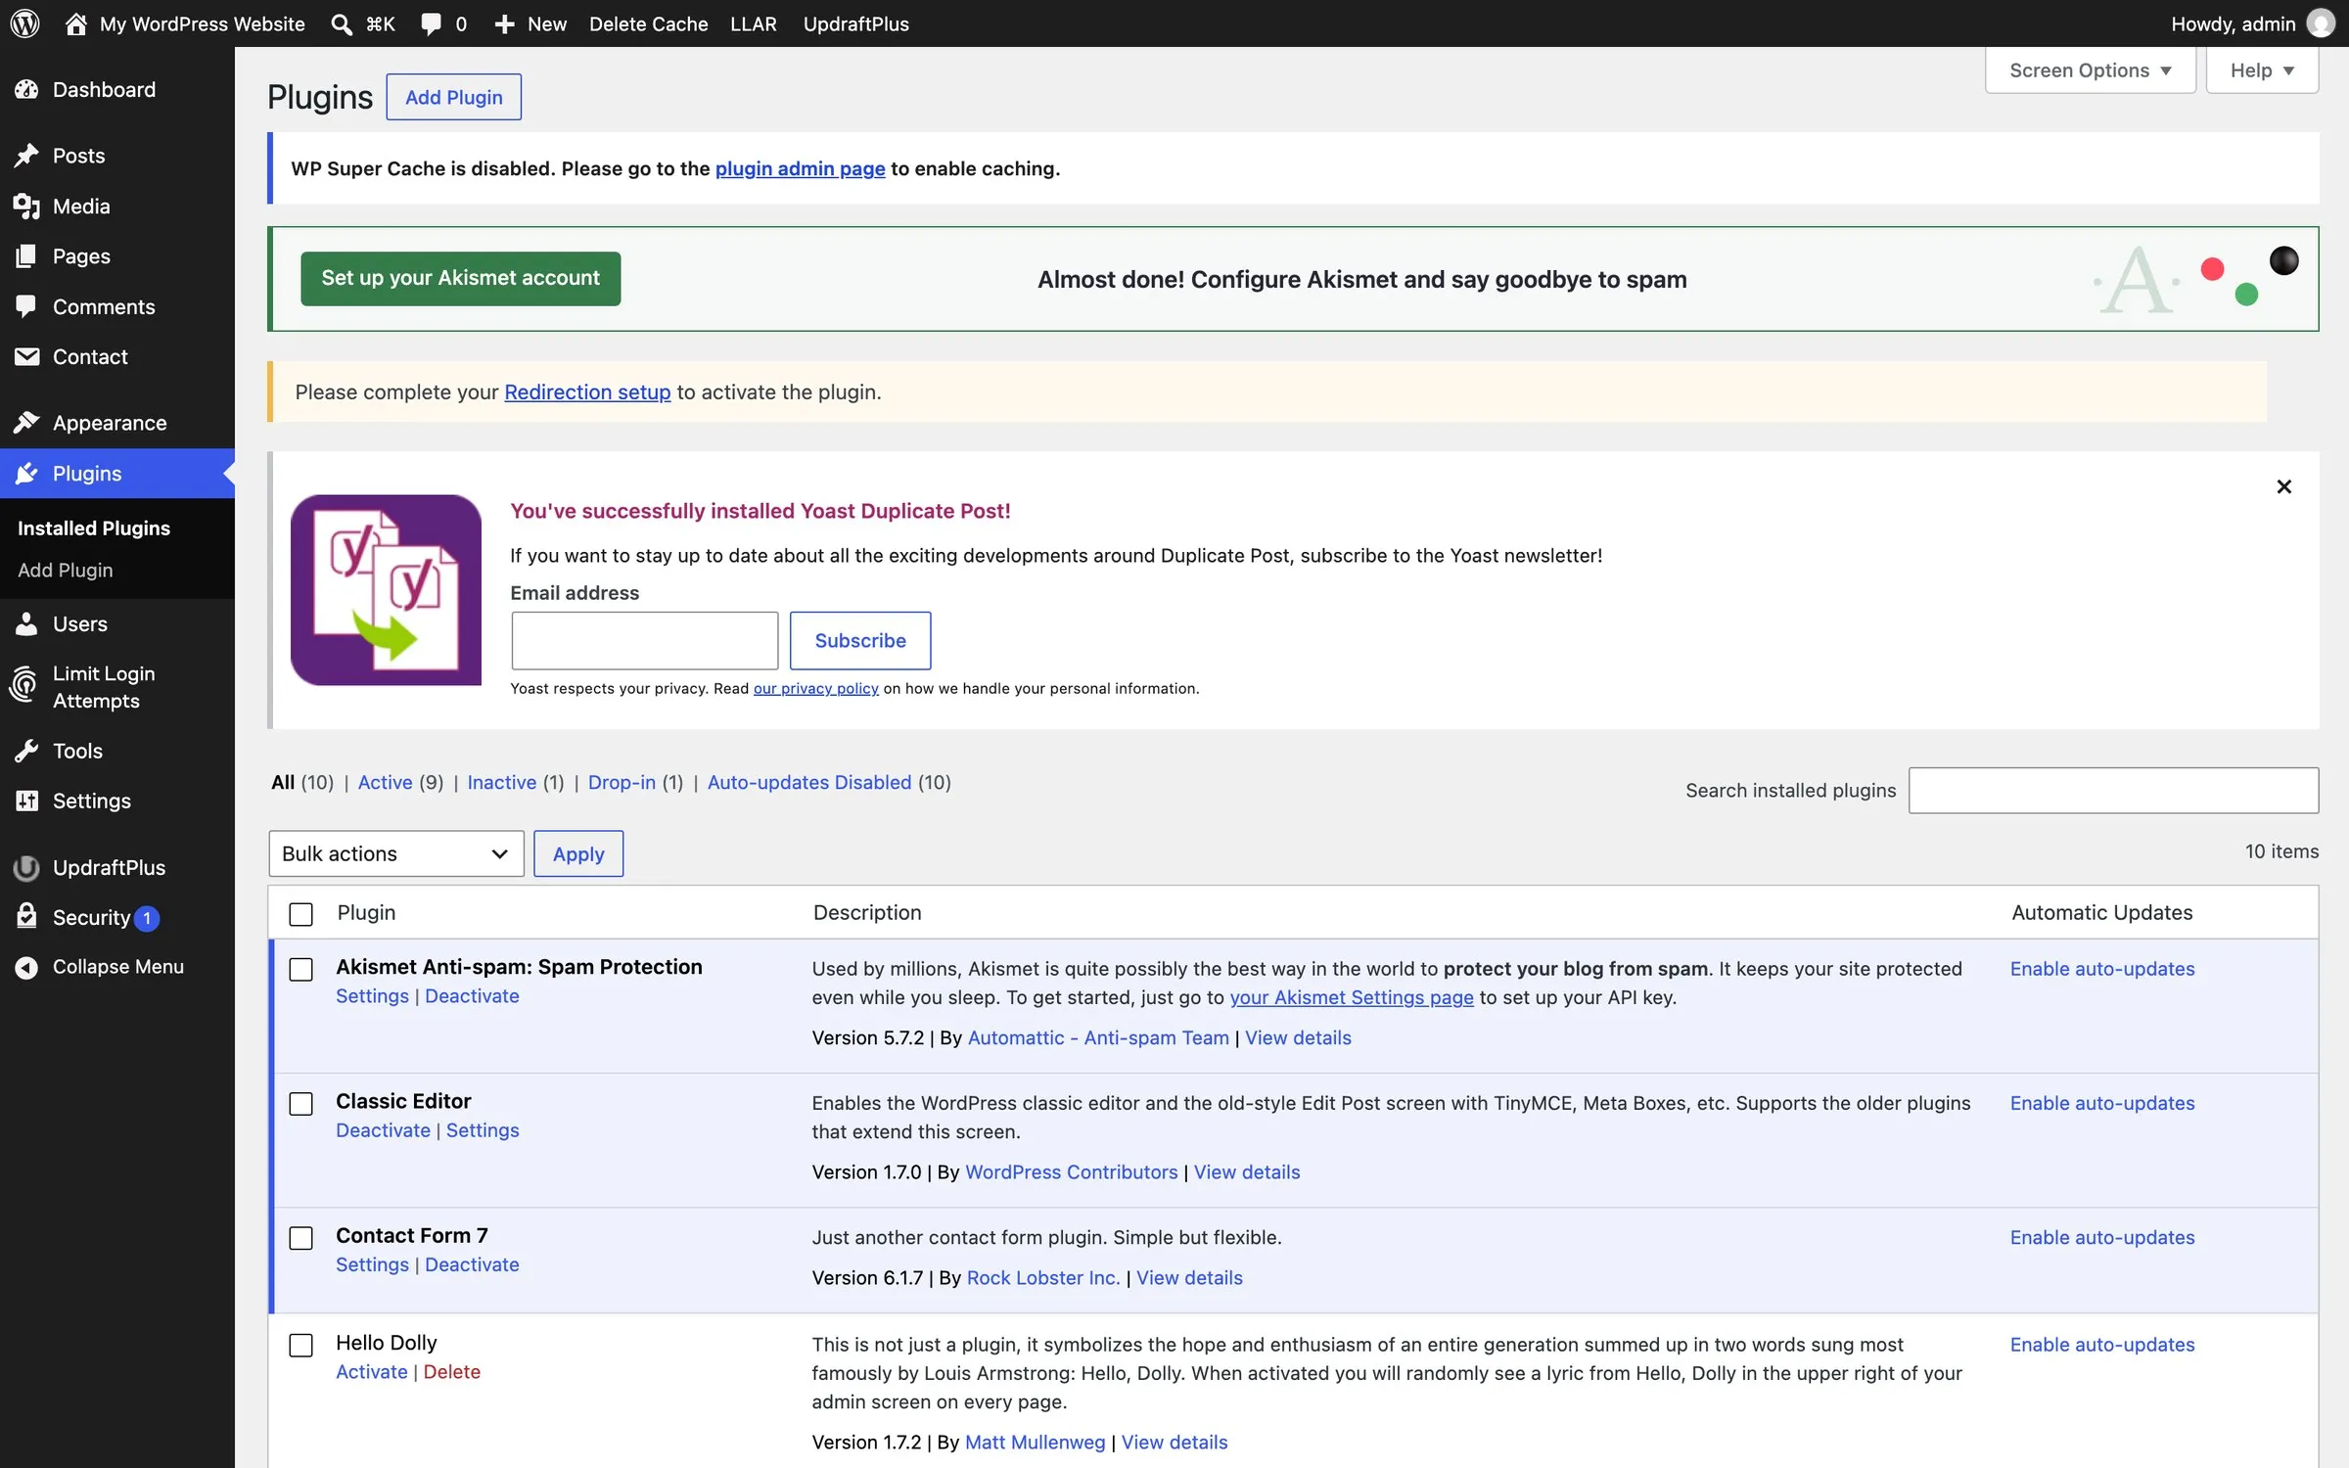Click the Pages icon in sidebar
Viewport: 2349px width, 1468px height.
click(26, 256)
